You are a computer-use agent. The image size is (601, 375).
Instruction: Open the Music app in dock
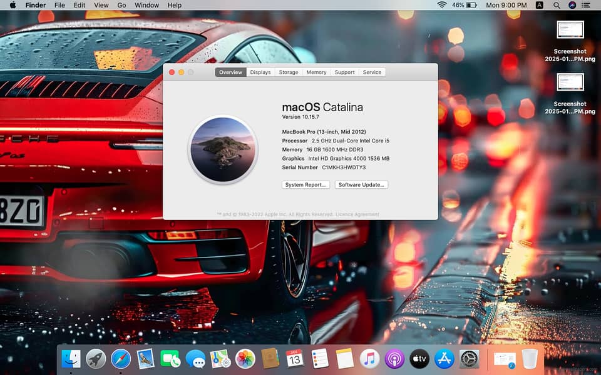coord(369,359)
